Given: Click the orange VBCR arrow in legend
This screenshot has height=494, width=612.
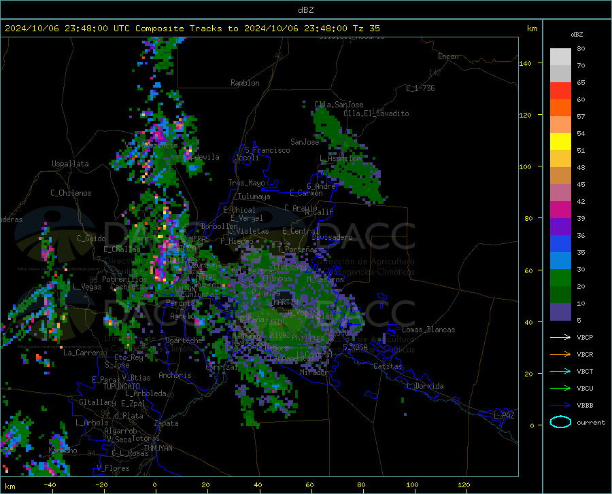Looking at the screenshot, I should pos(560,355).
